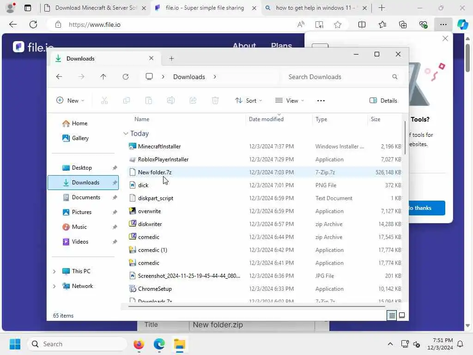Open Pictures in navigation pane

[x=83, y=212]
